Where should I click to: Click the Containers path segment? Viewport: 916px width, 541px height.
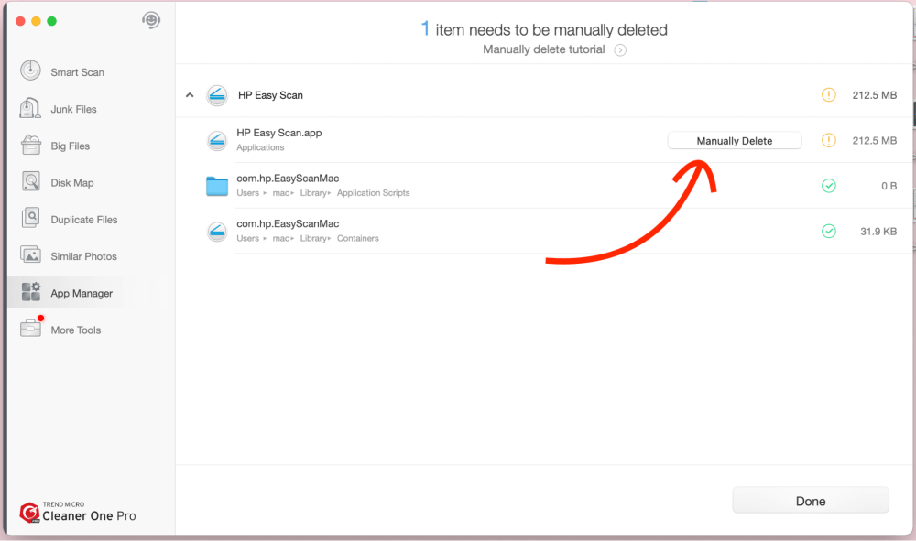(x=357, y=239)
